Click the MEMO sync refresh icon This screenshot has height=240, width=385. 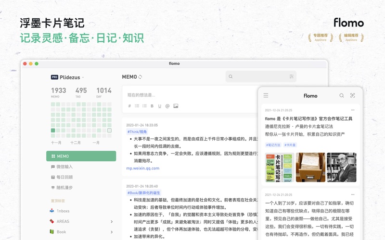(x=140, y=77)
